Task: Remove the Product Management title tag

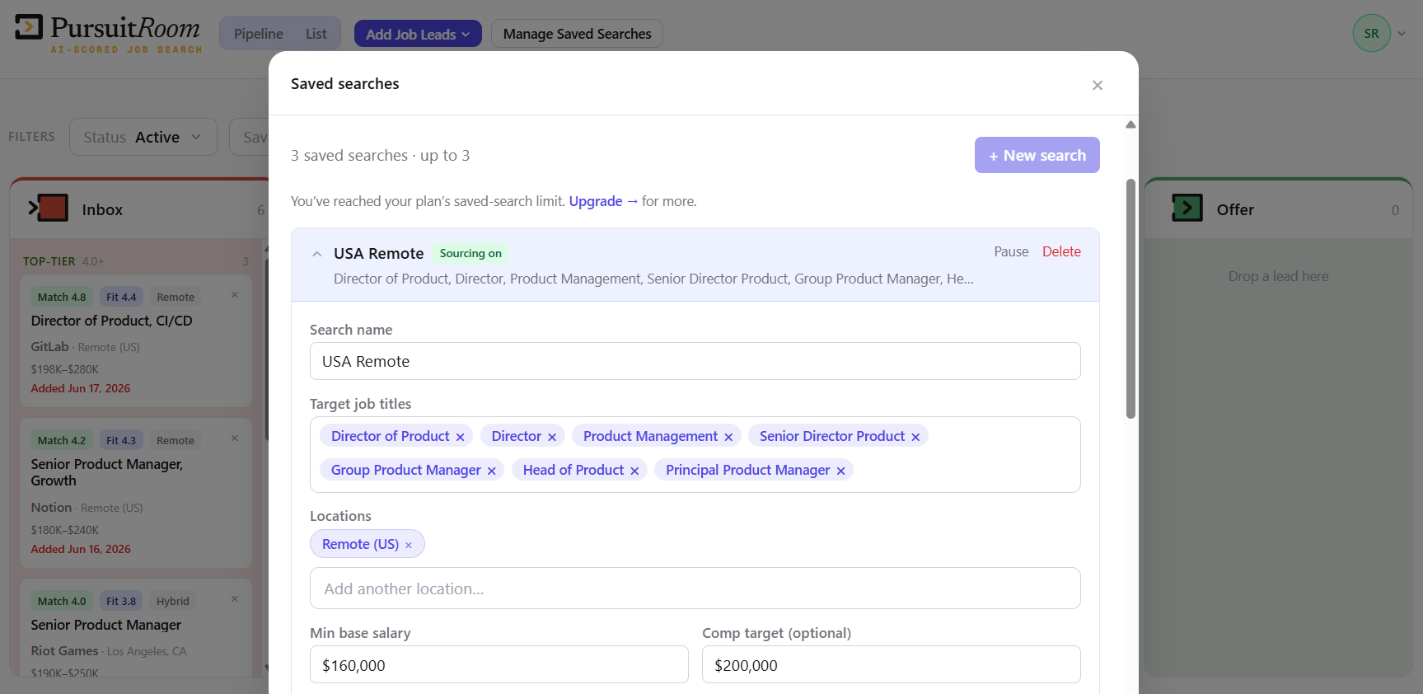Action: pos(728,437)
